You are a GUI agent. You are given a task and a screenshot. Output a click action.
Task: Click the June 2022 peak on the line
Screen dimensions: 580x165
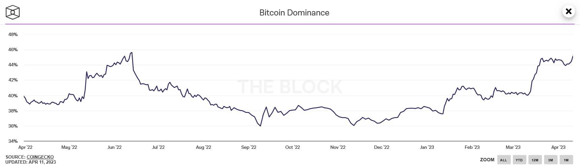(x=131, y=53)
